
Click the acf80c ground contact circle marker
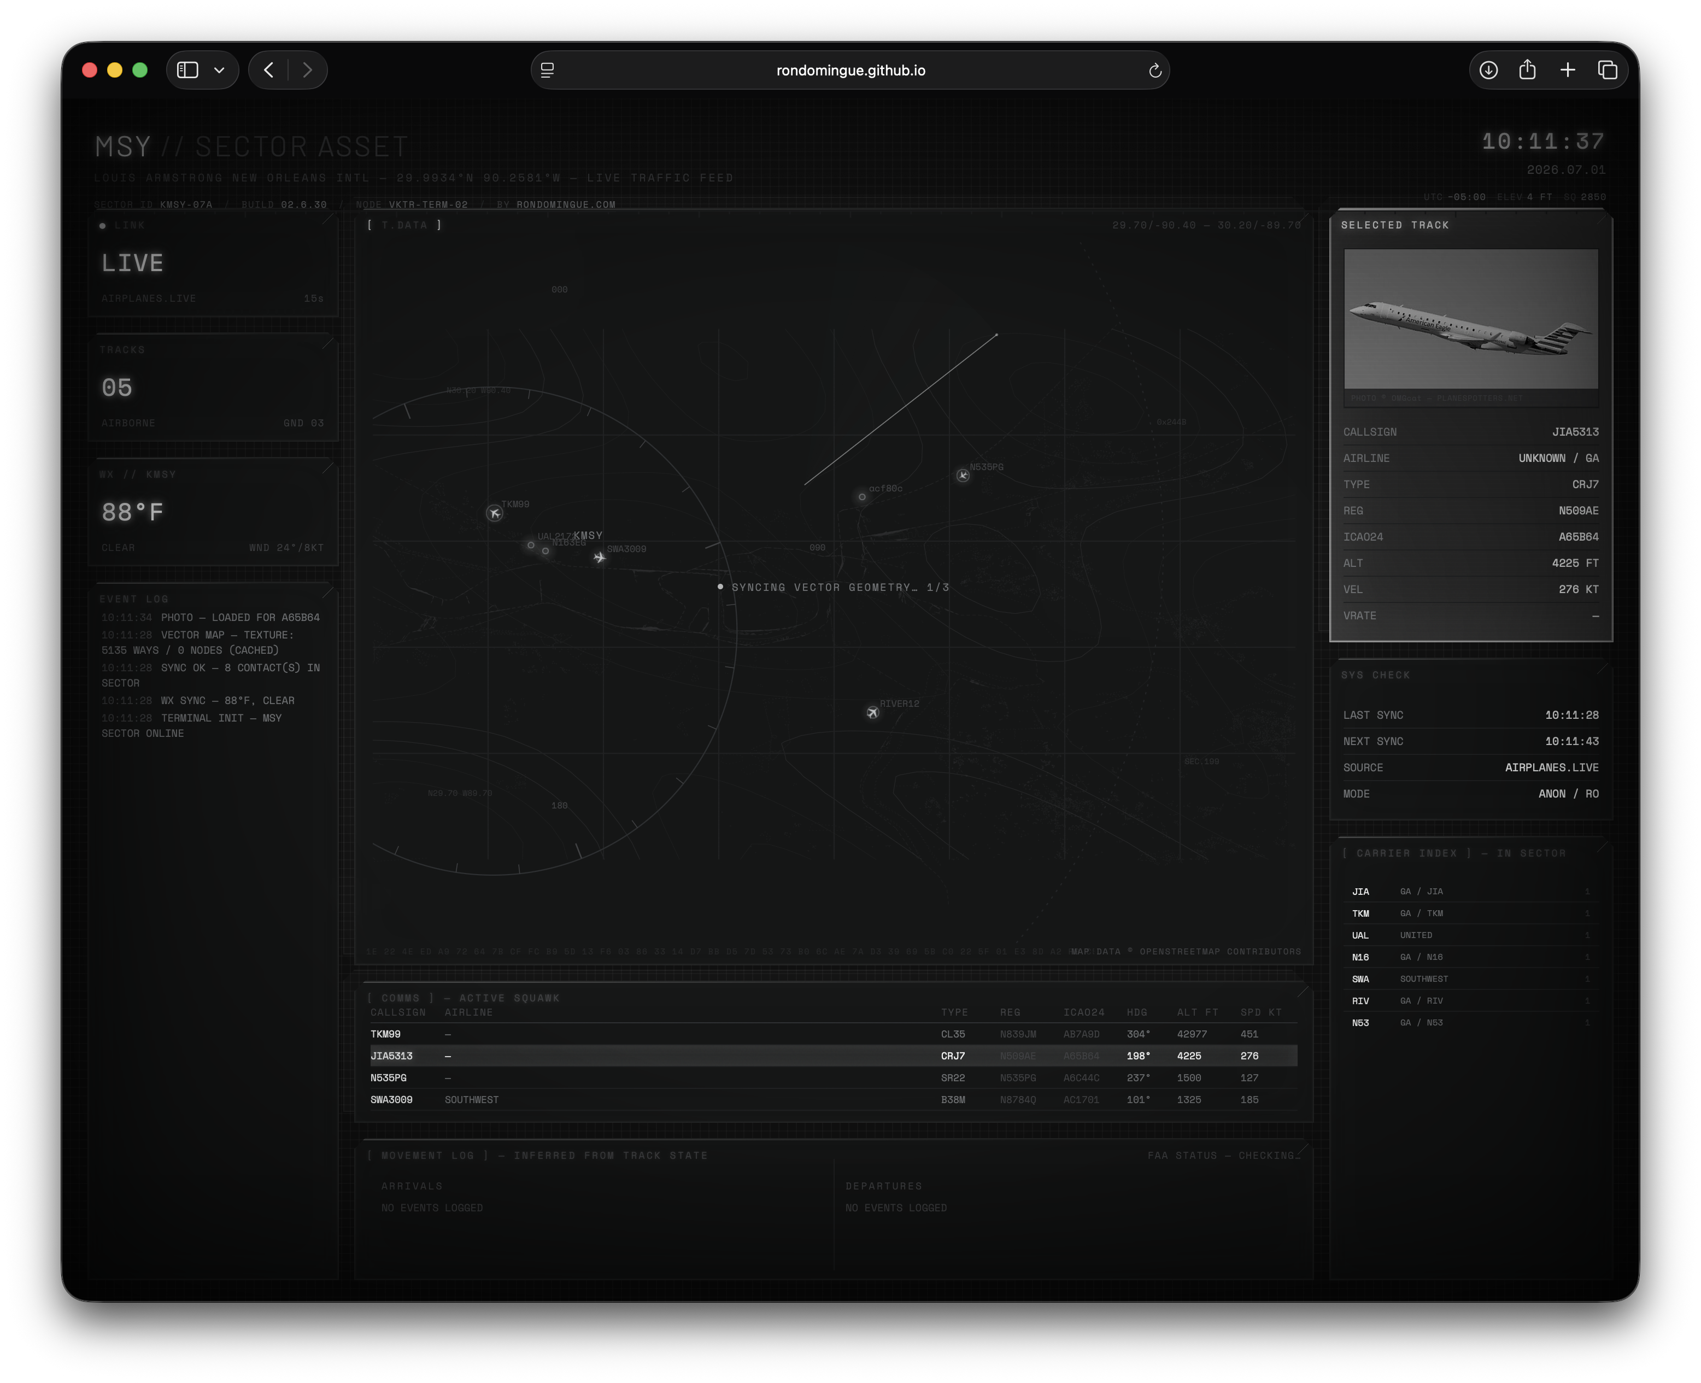pos(862,497)
